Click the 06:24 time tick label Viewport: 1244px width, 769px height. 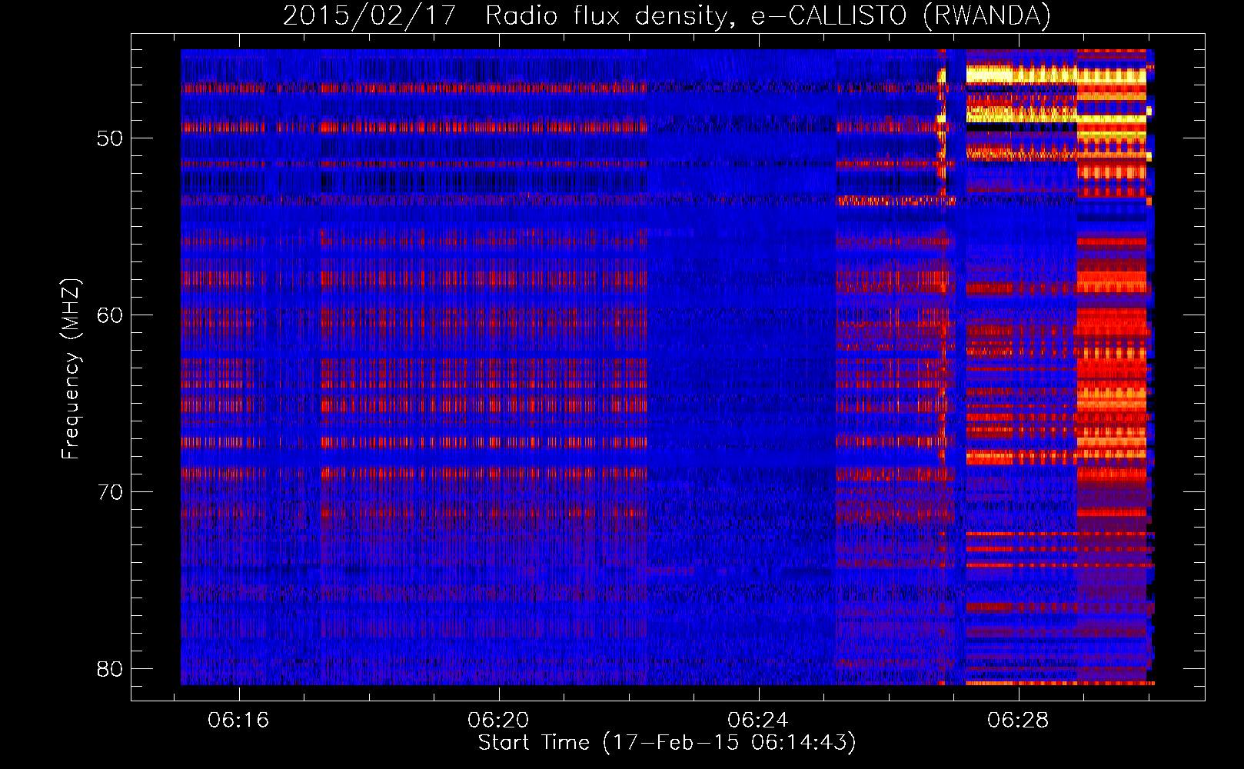pos(758,720)
